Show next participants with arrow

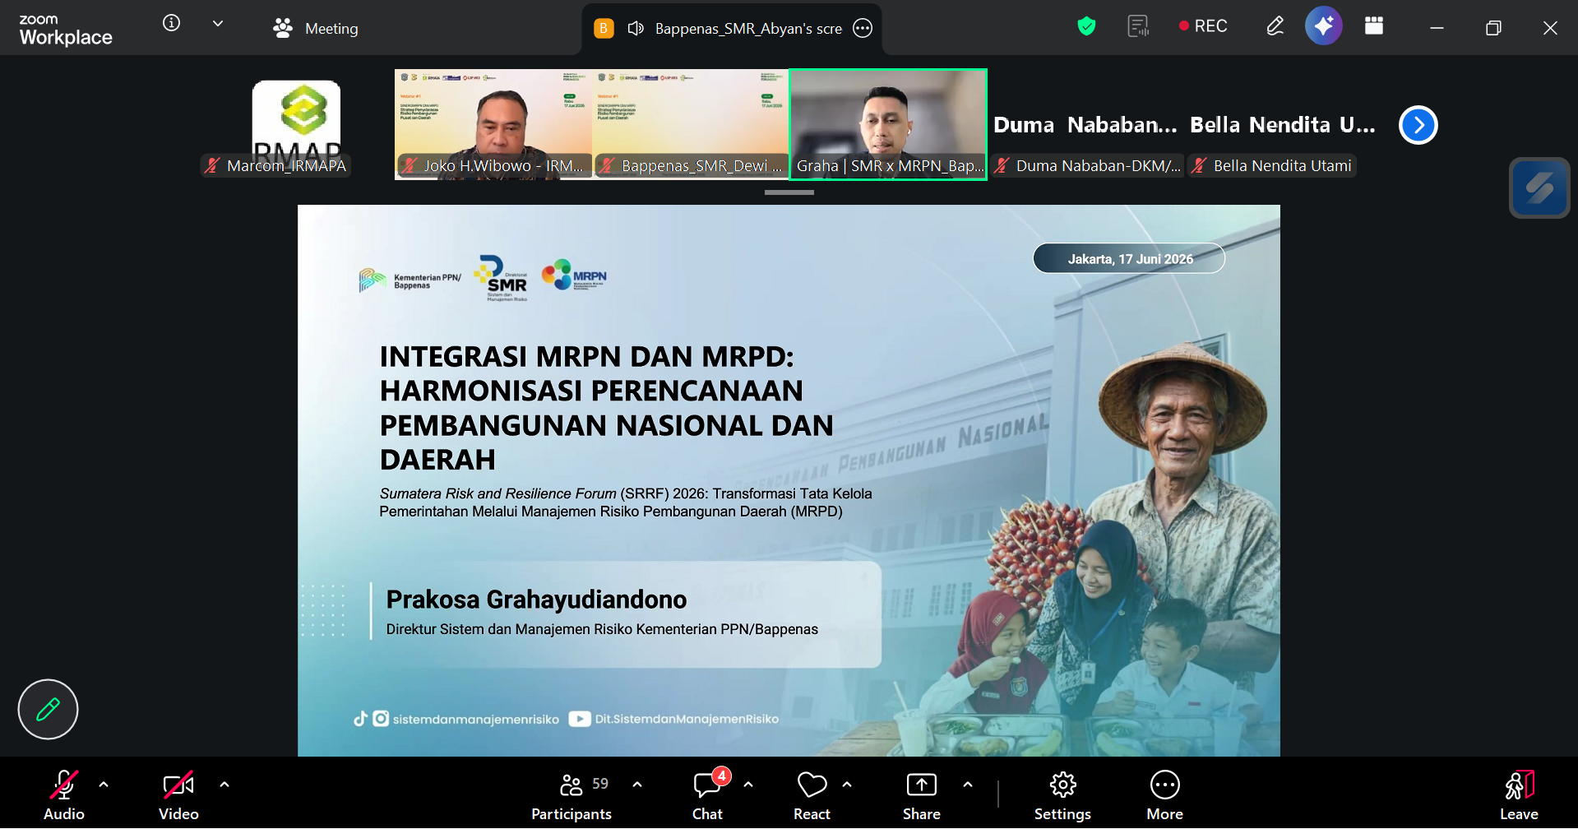(x=1418, y=125)
